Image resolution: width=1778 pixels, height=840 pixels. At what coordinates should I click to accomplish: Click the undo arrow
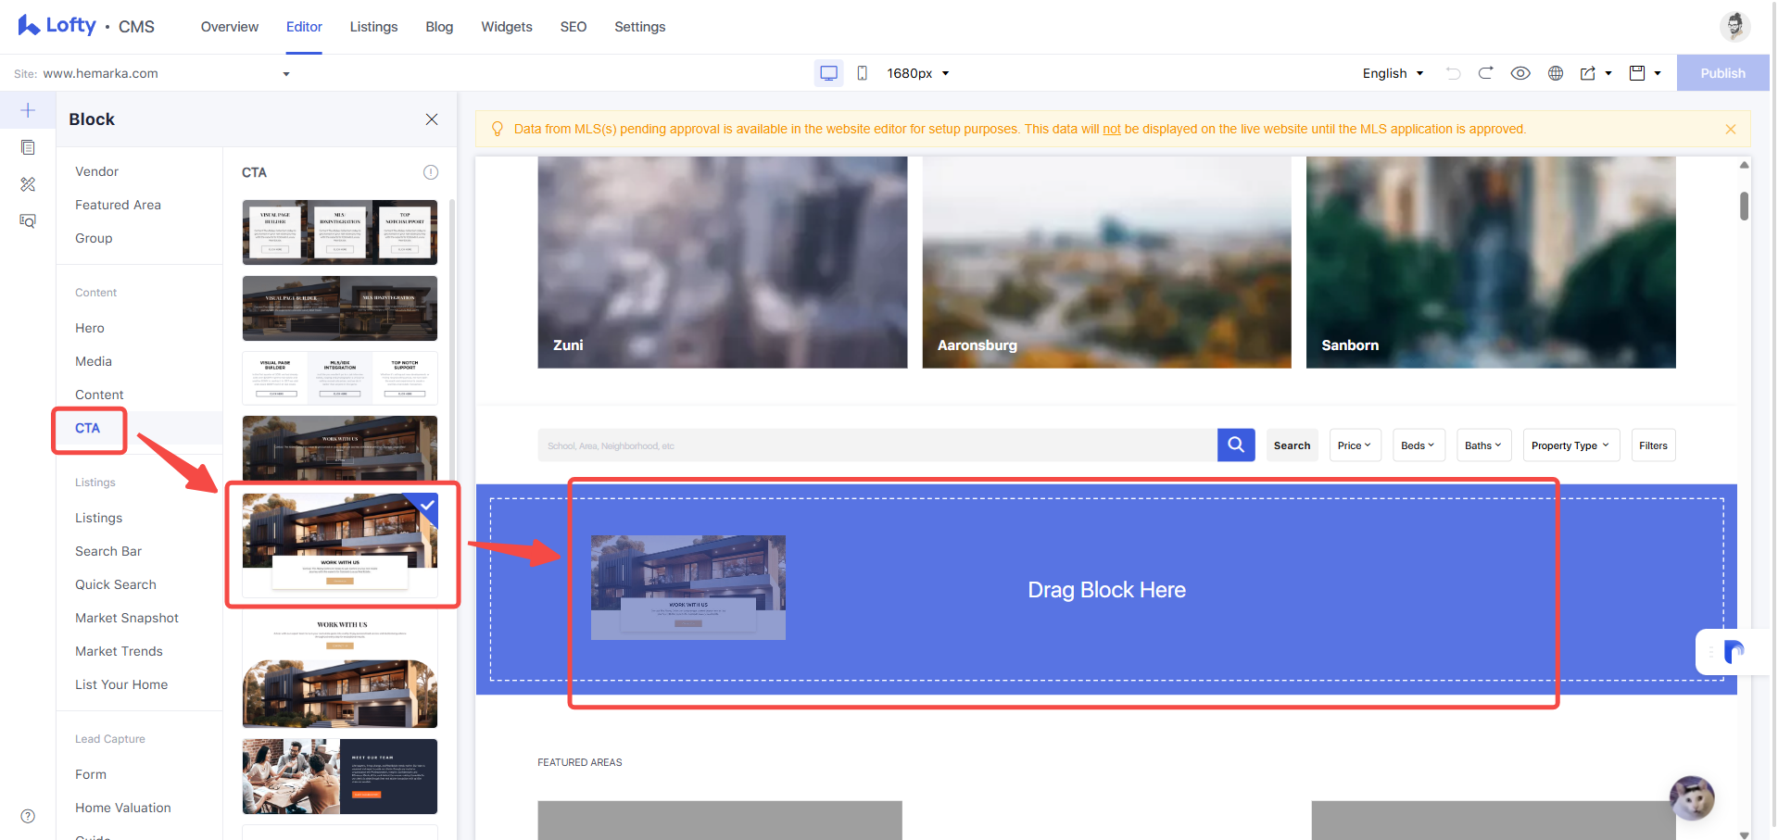click(1454, 73)
